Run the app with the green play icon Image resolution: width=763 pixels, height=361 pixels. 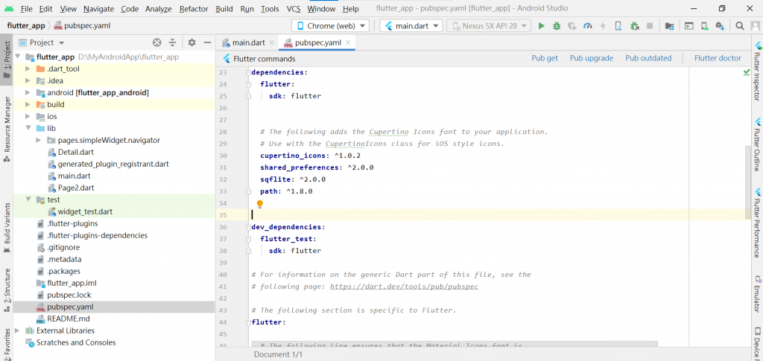tap(541, 26)
